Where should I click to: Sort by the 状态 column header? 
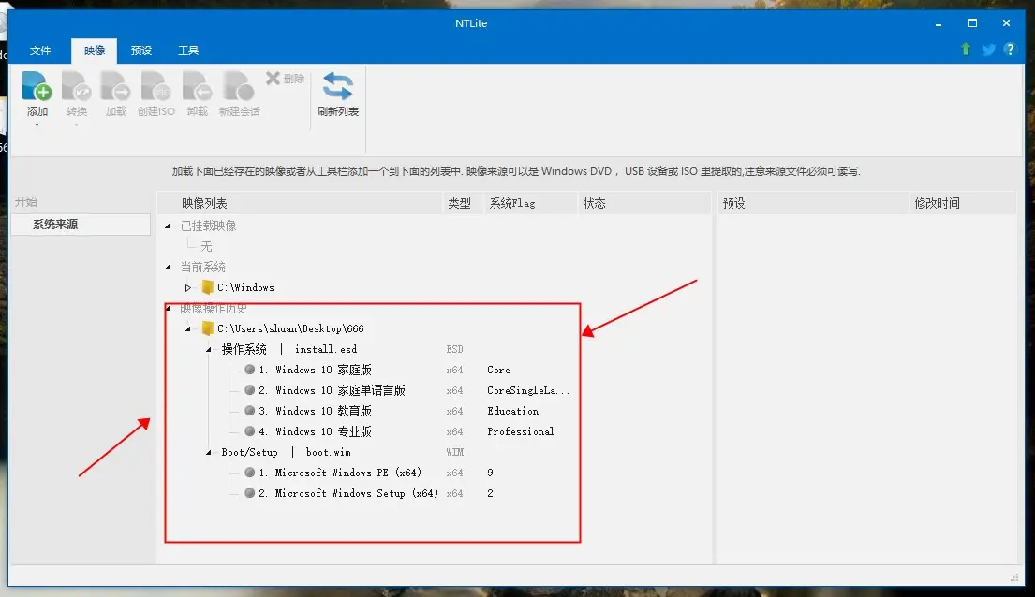coord(644,203)
